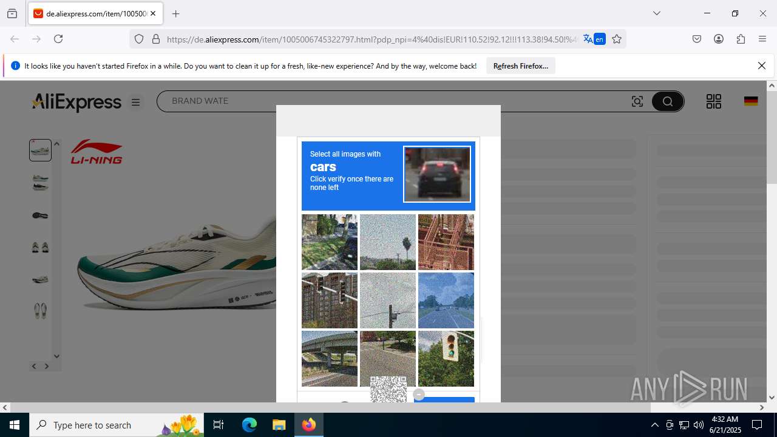Select captcha tile with red scaffolding
Viewport: 777px width, 437px height.
point(446,242)
